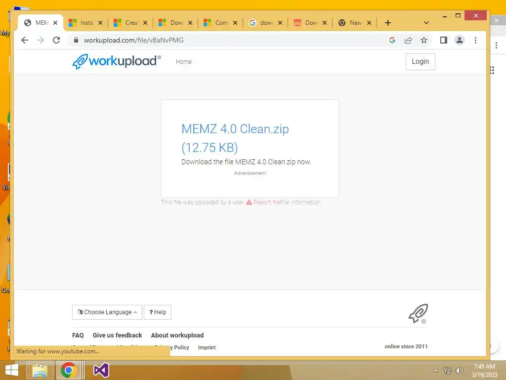This screenshot has width=506, height=380.
Task: Close the Insta tab
Action: tap(100, 23)
